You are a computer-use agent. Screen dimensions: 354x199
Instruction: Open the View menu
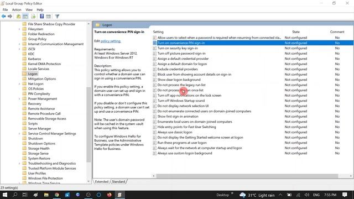click(29, 10)
